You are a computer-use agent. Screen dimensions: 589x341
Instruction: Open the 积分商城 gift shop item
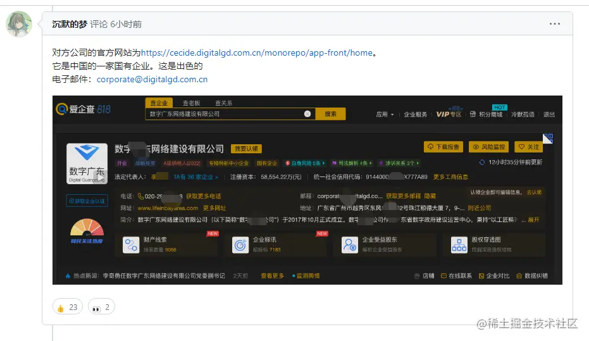click(x=486, y=114)
